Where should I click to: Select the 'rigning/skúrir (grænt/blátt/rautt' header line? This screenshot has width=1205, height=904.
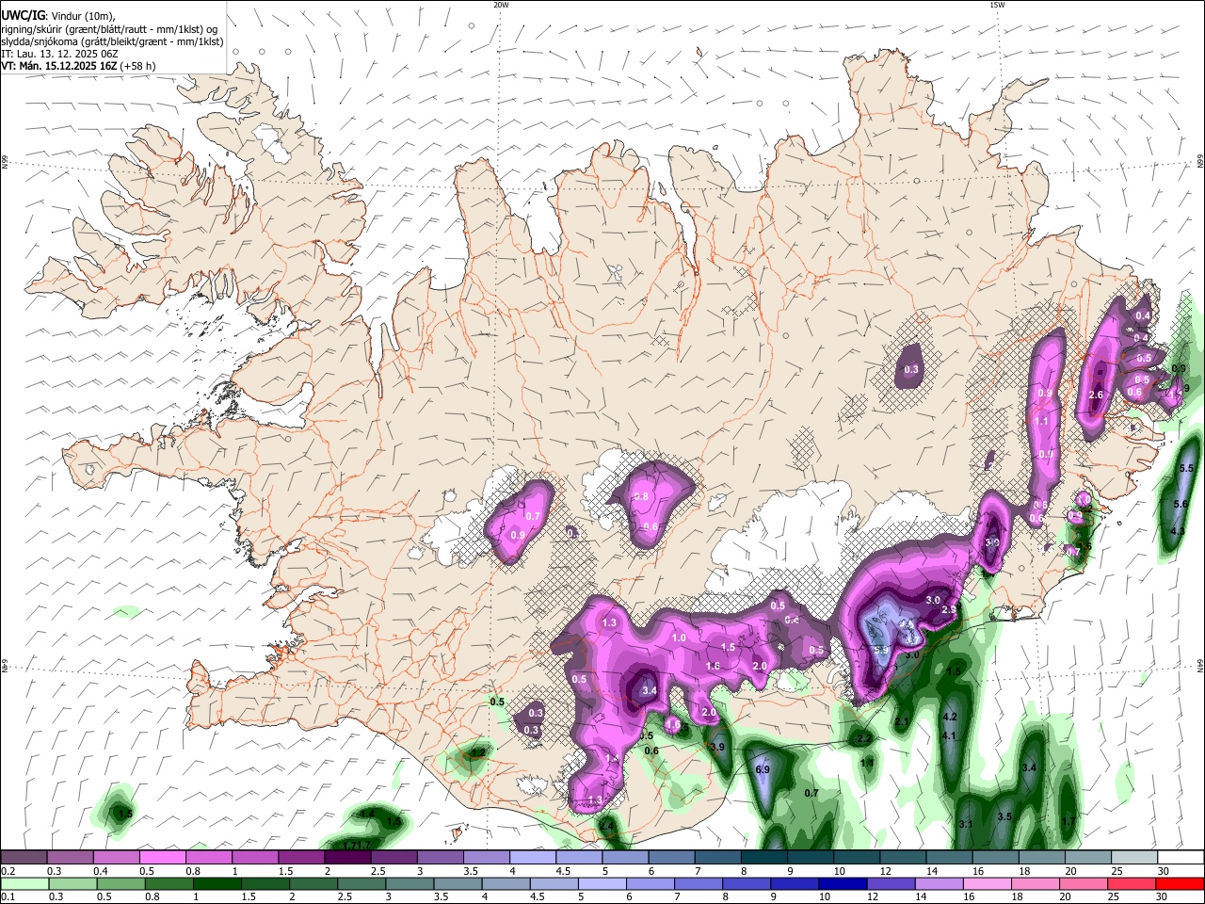click(x=109, y=29)
